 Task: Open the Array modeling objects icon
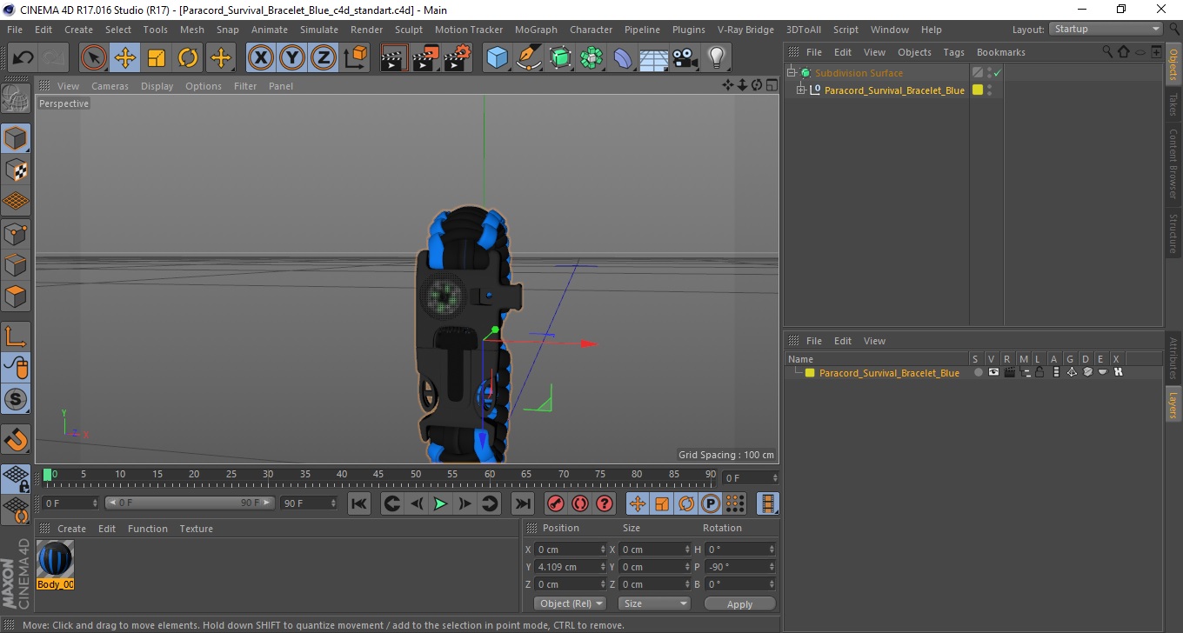591,58
